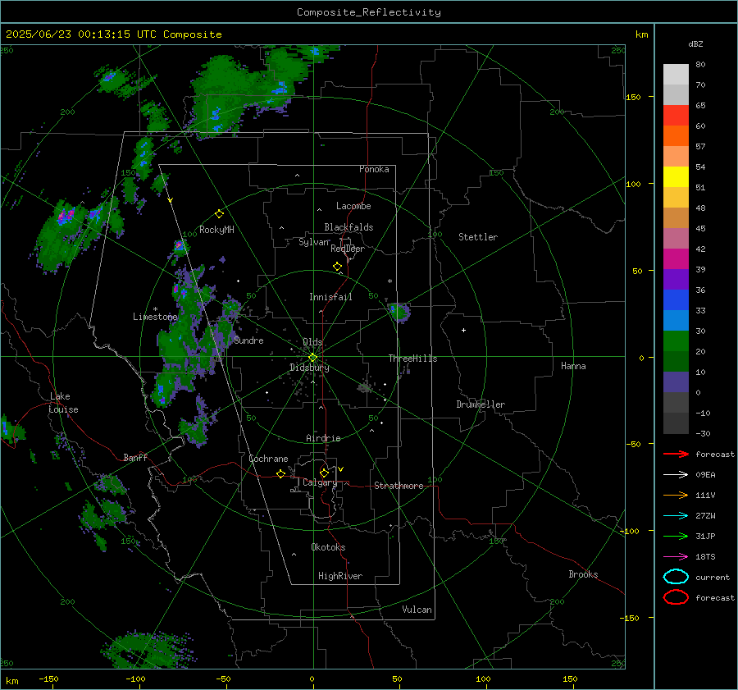Click the green 31JP arrow in the legend
The image size is (738, 690).
point(676,536)
